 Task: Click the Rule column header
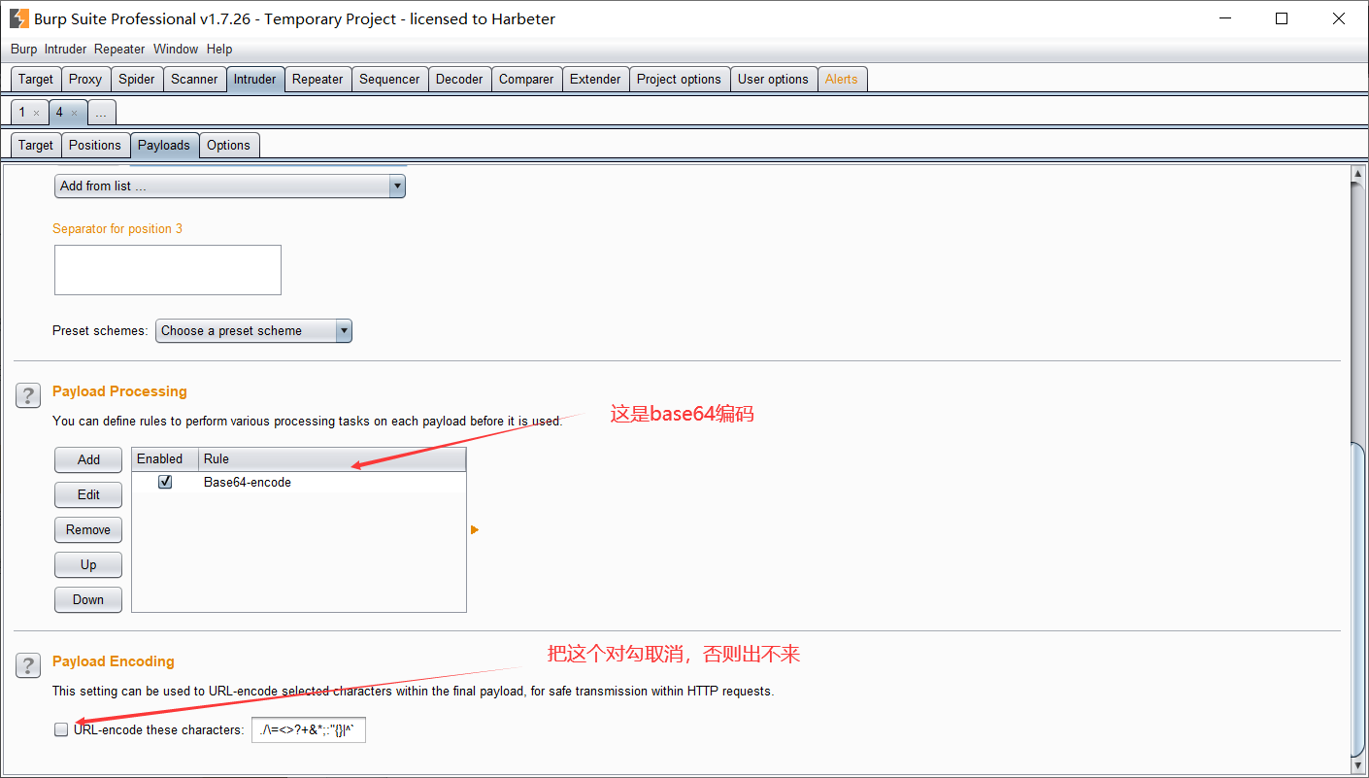tap(332, 458)
